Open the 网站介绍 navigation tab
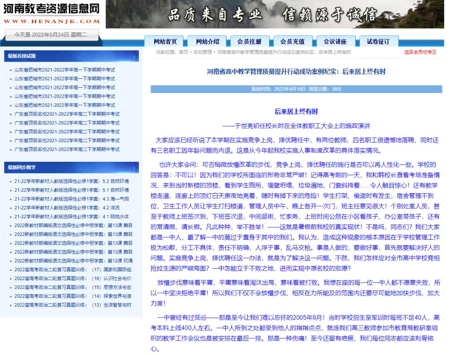This screenshot has height=355, width=453. pyautogui.click(x=208, y=41)
